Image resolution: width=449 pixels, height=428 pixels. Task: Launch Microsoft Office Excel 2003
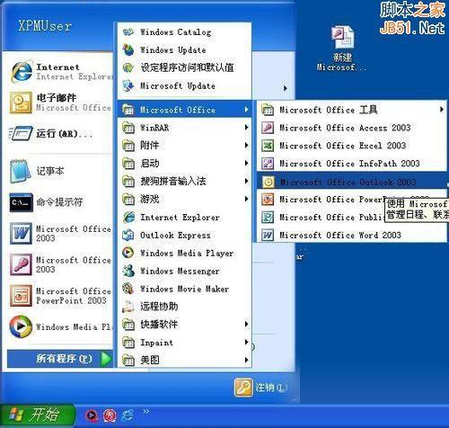click(x=351, y=146)
